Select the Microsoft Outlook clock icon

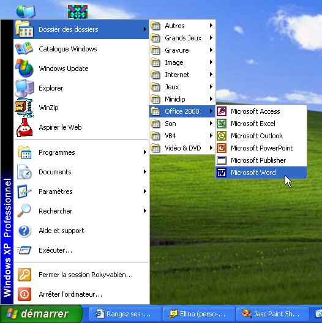[x=222, y=136]
